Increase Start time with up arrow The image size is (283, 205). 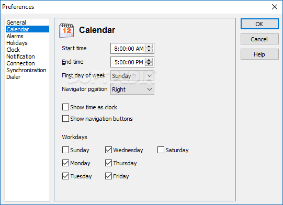coord(149,47)
